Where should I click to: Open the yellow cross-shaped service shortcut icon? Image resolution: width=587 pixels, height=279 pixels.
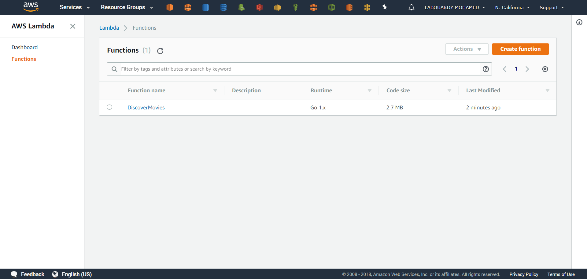coord(367,7)
